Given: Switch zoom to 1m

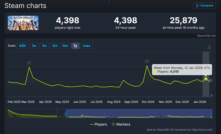Looking at the screenshot, I should pyautogui.click(x=44, y=46).
